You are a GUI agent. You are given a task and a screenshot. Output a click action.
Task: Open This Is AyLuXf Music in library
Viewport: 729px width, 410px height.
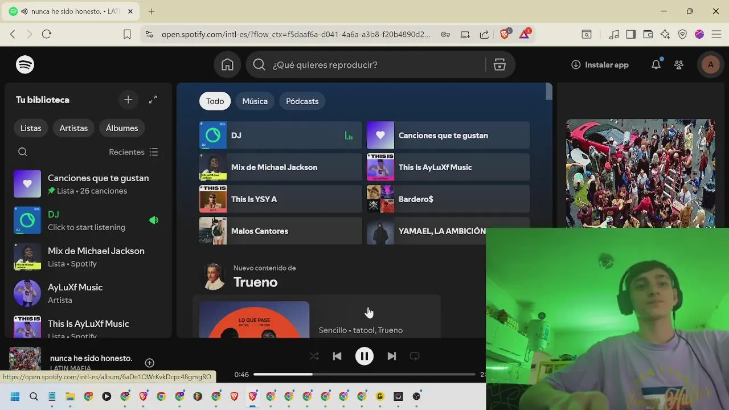pyautogui.click(x=88, y=325)
